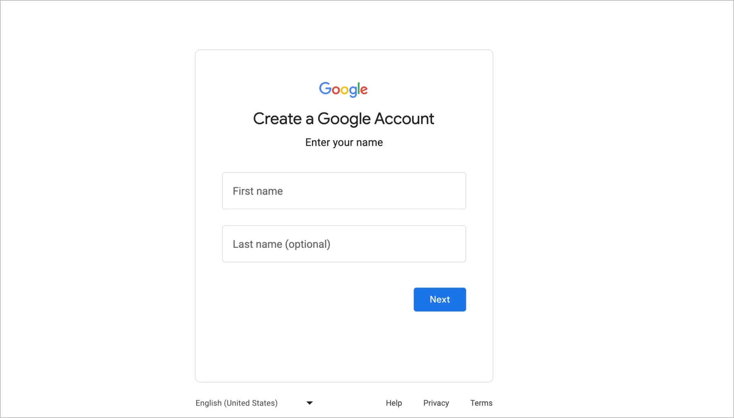The width and height of the screenshot is (734, 418).
Task: Click the red o in the Google logo
Action: [x=336, y=90]
